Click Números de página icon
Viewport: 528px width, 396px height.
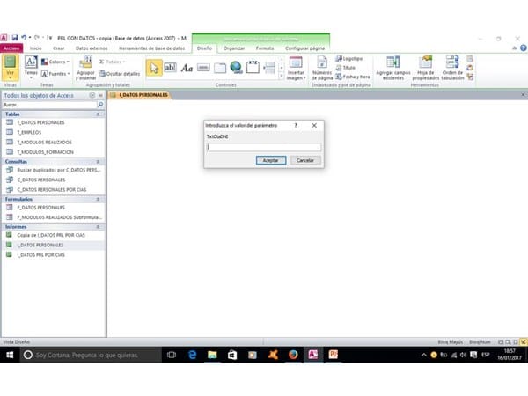(x=322, y=69)
